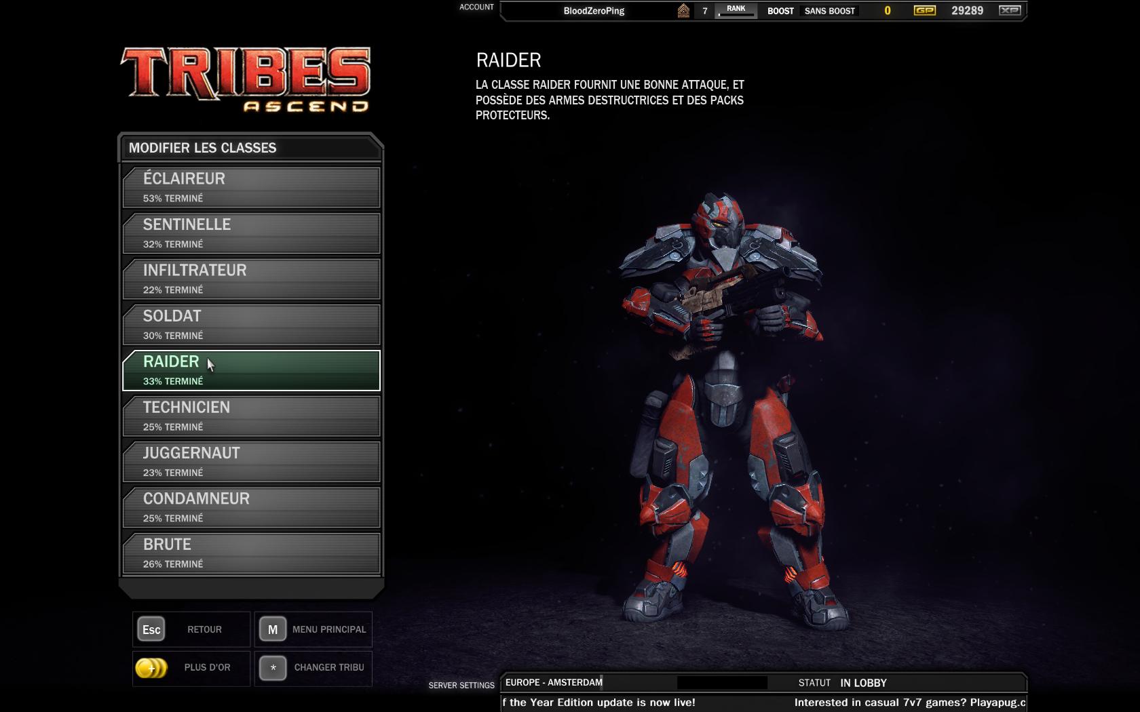Click the asterisk key icon
This screenshot has height=712, width=1140.
click(273, 668)
